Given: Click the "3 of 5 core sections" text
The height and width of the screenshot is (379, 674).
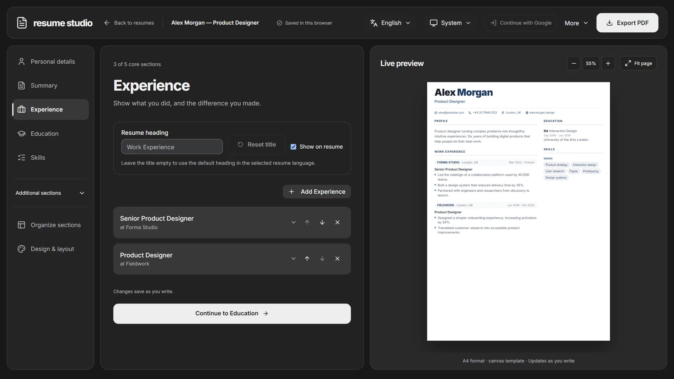Looking at the screenshot, I should pyautogui.click(x=137, y=64).
